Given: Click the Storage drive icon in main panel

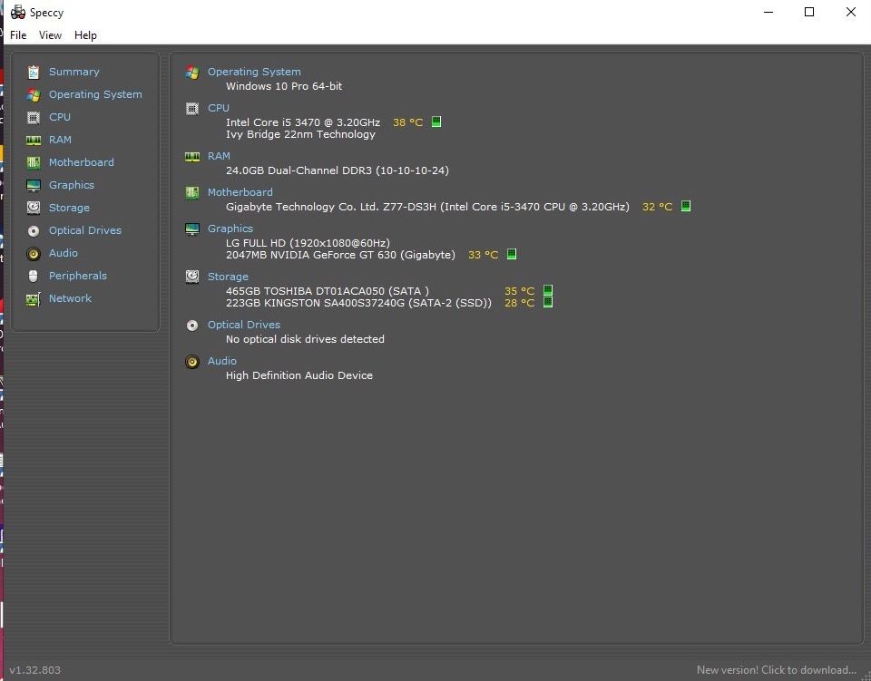Looking at the screenshot, I should click(192, 277).
